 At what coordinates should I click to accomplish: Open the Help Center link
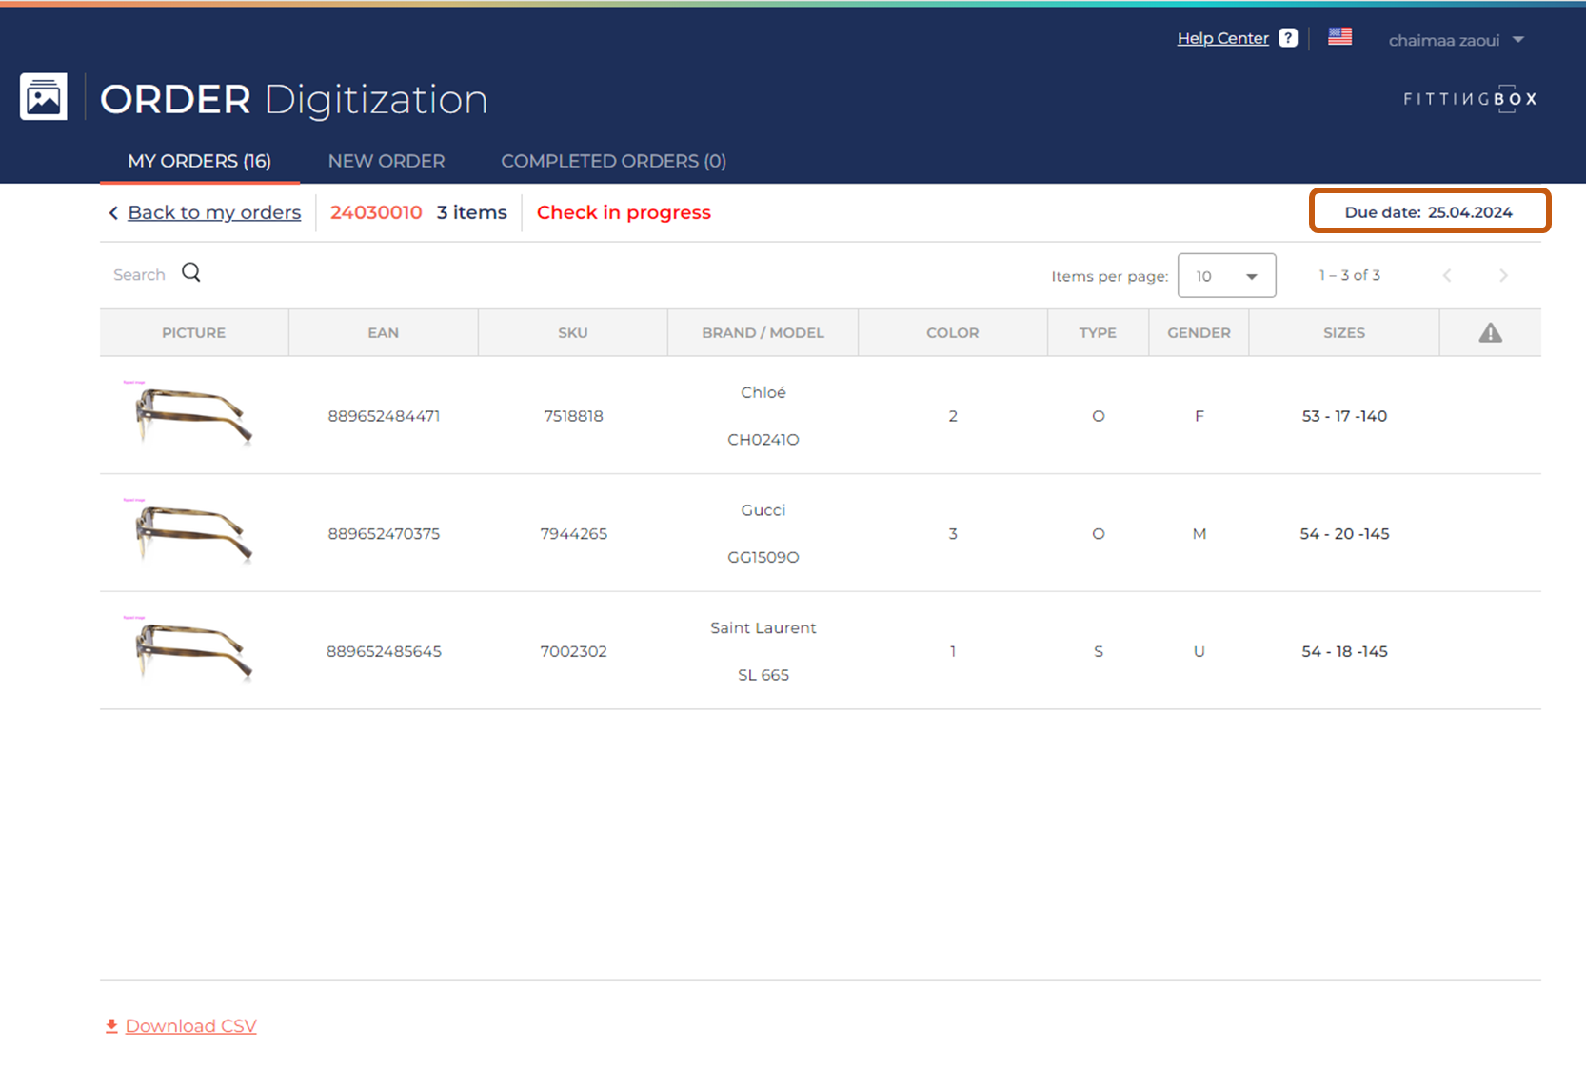pos(1222,38)
